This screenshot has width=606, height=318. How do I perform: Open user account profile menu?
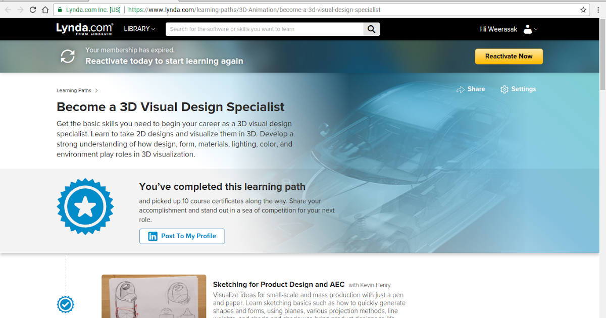pyautogui.click(x=530, y=29)
